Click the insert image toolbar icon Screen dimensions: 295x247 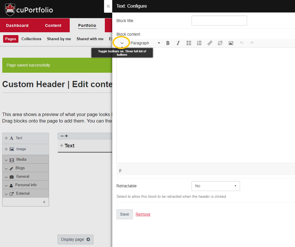click(x=231, y=43)
